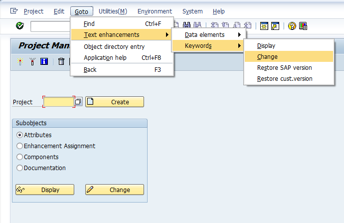
Task: Click the Create New Session icon
Action: (x=264, y=26)
